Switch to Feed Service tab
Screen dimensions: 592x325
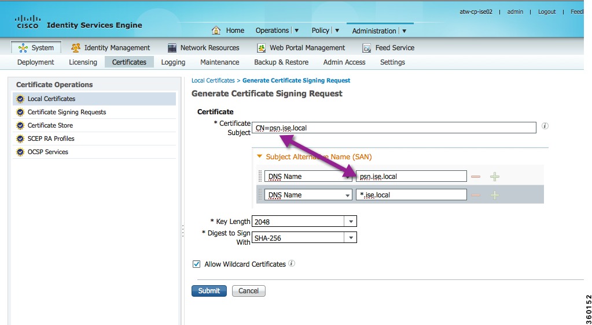click(395, 48)
